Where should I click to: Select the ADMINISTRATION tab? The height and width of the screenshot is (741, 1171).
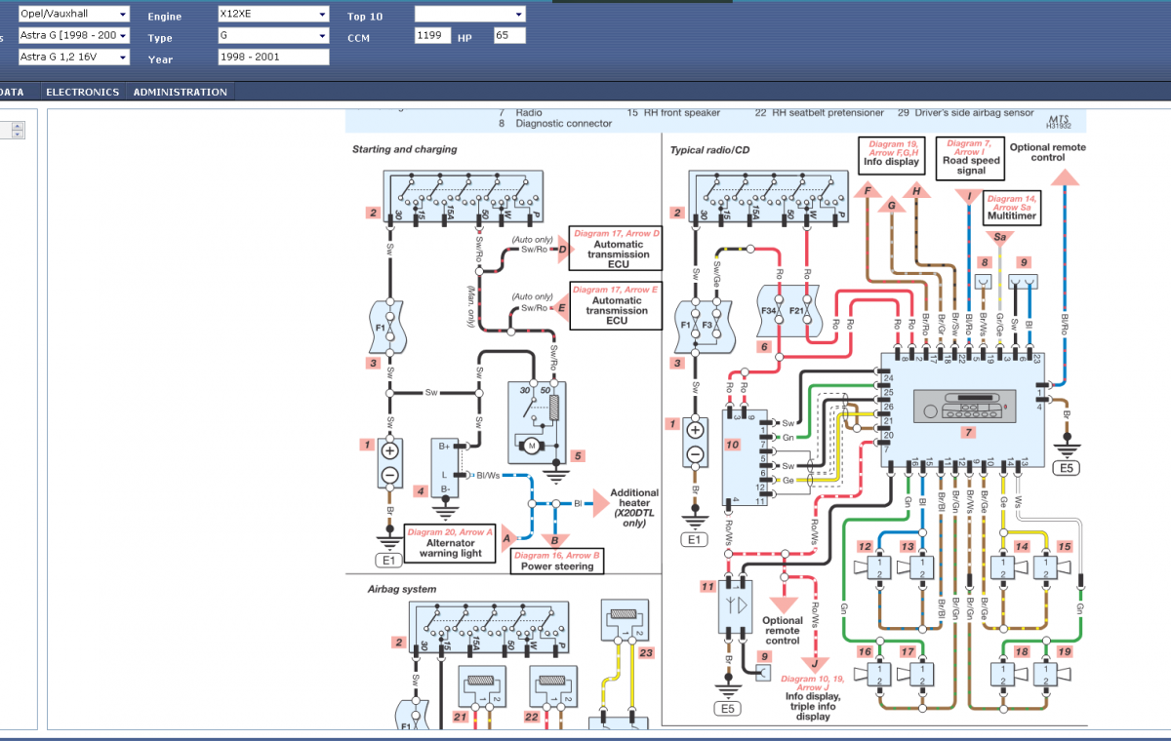(181, 92)
